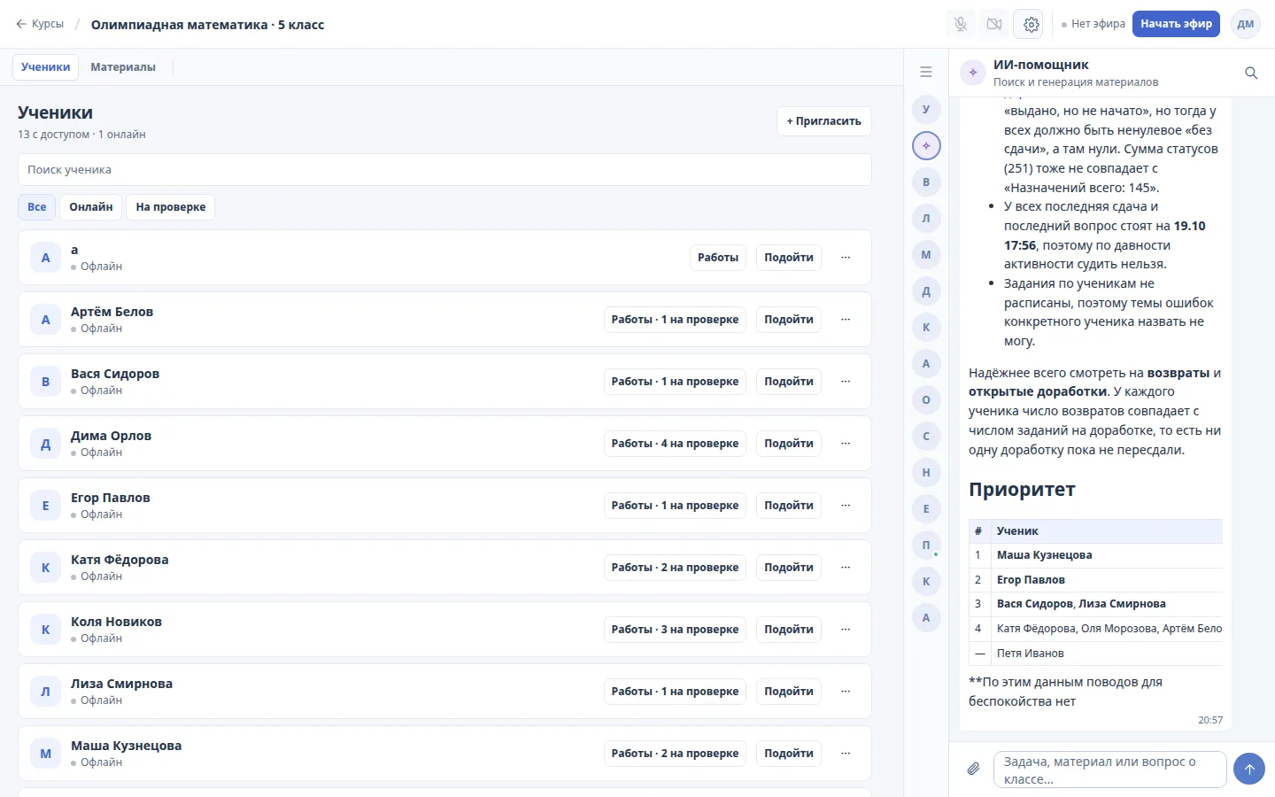Click the С avatar in sidebar strip

pos(926,436)
